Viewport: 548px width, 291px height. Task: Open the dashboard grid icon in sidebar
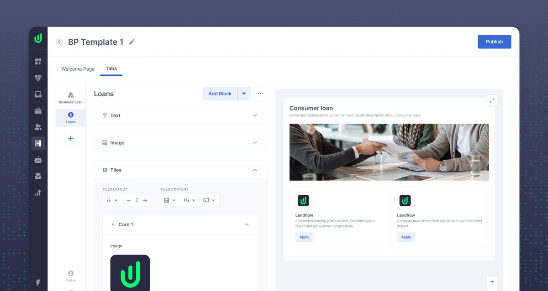tap(38, 61)
